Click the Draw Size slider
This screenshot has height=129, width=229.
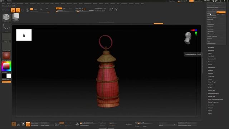[x=84, y=11]
